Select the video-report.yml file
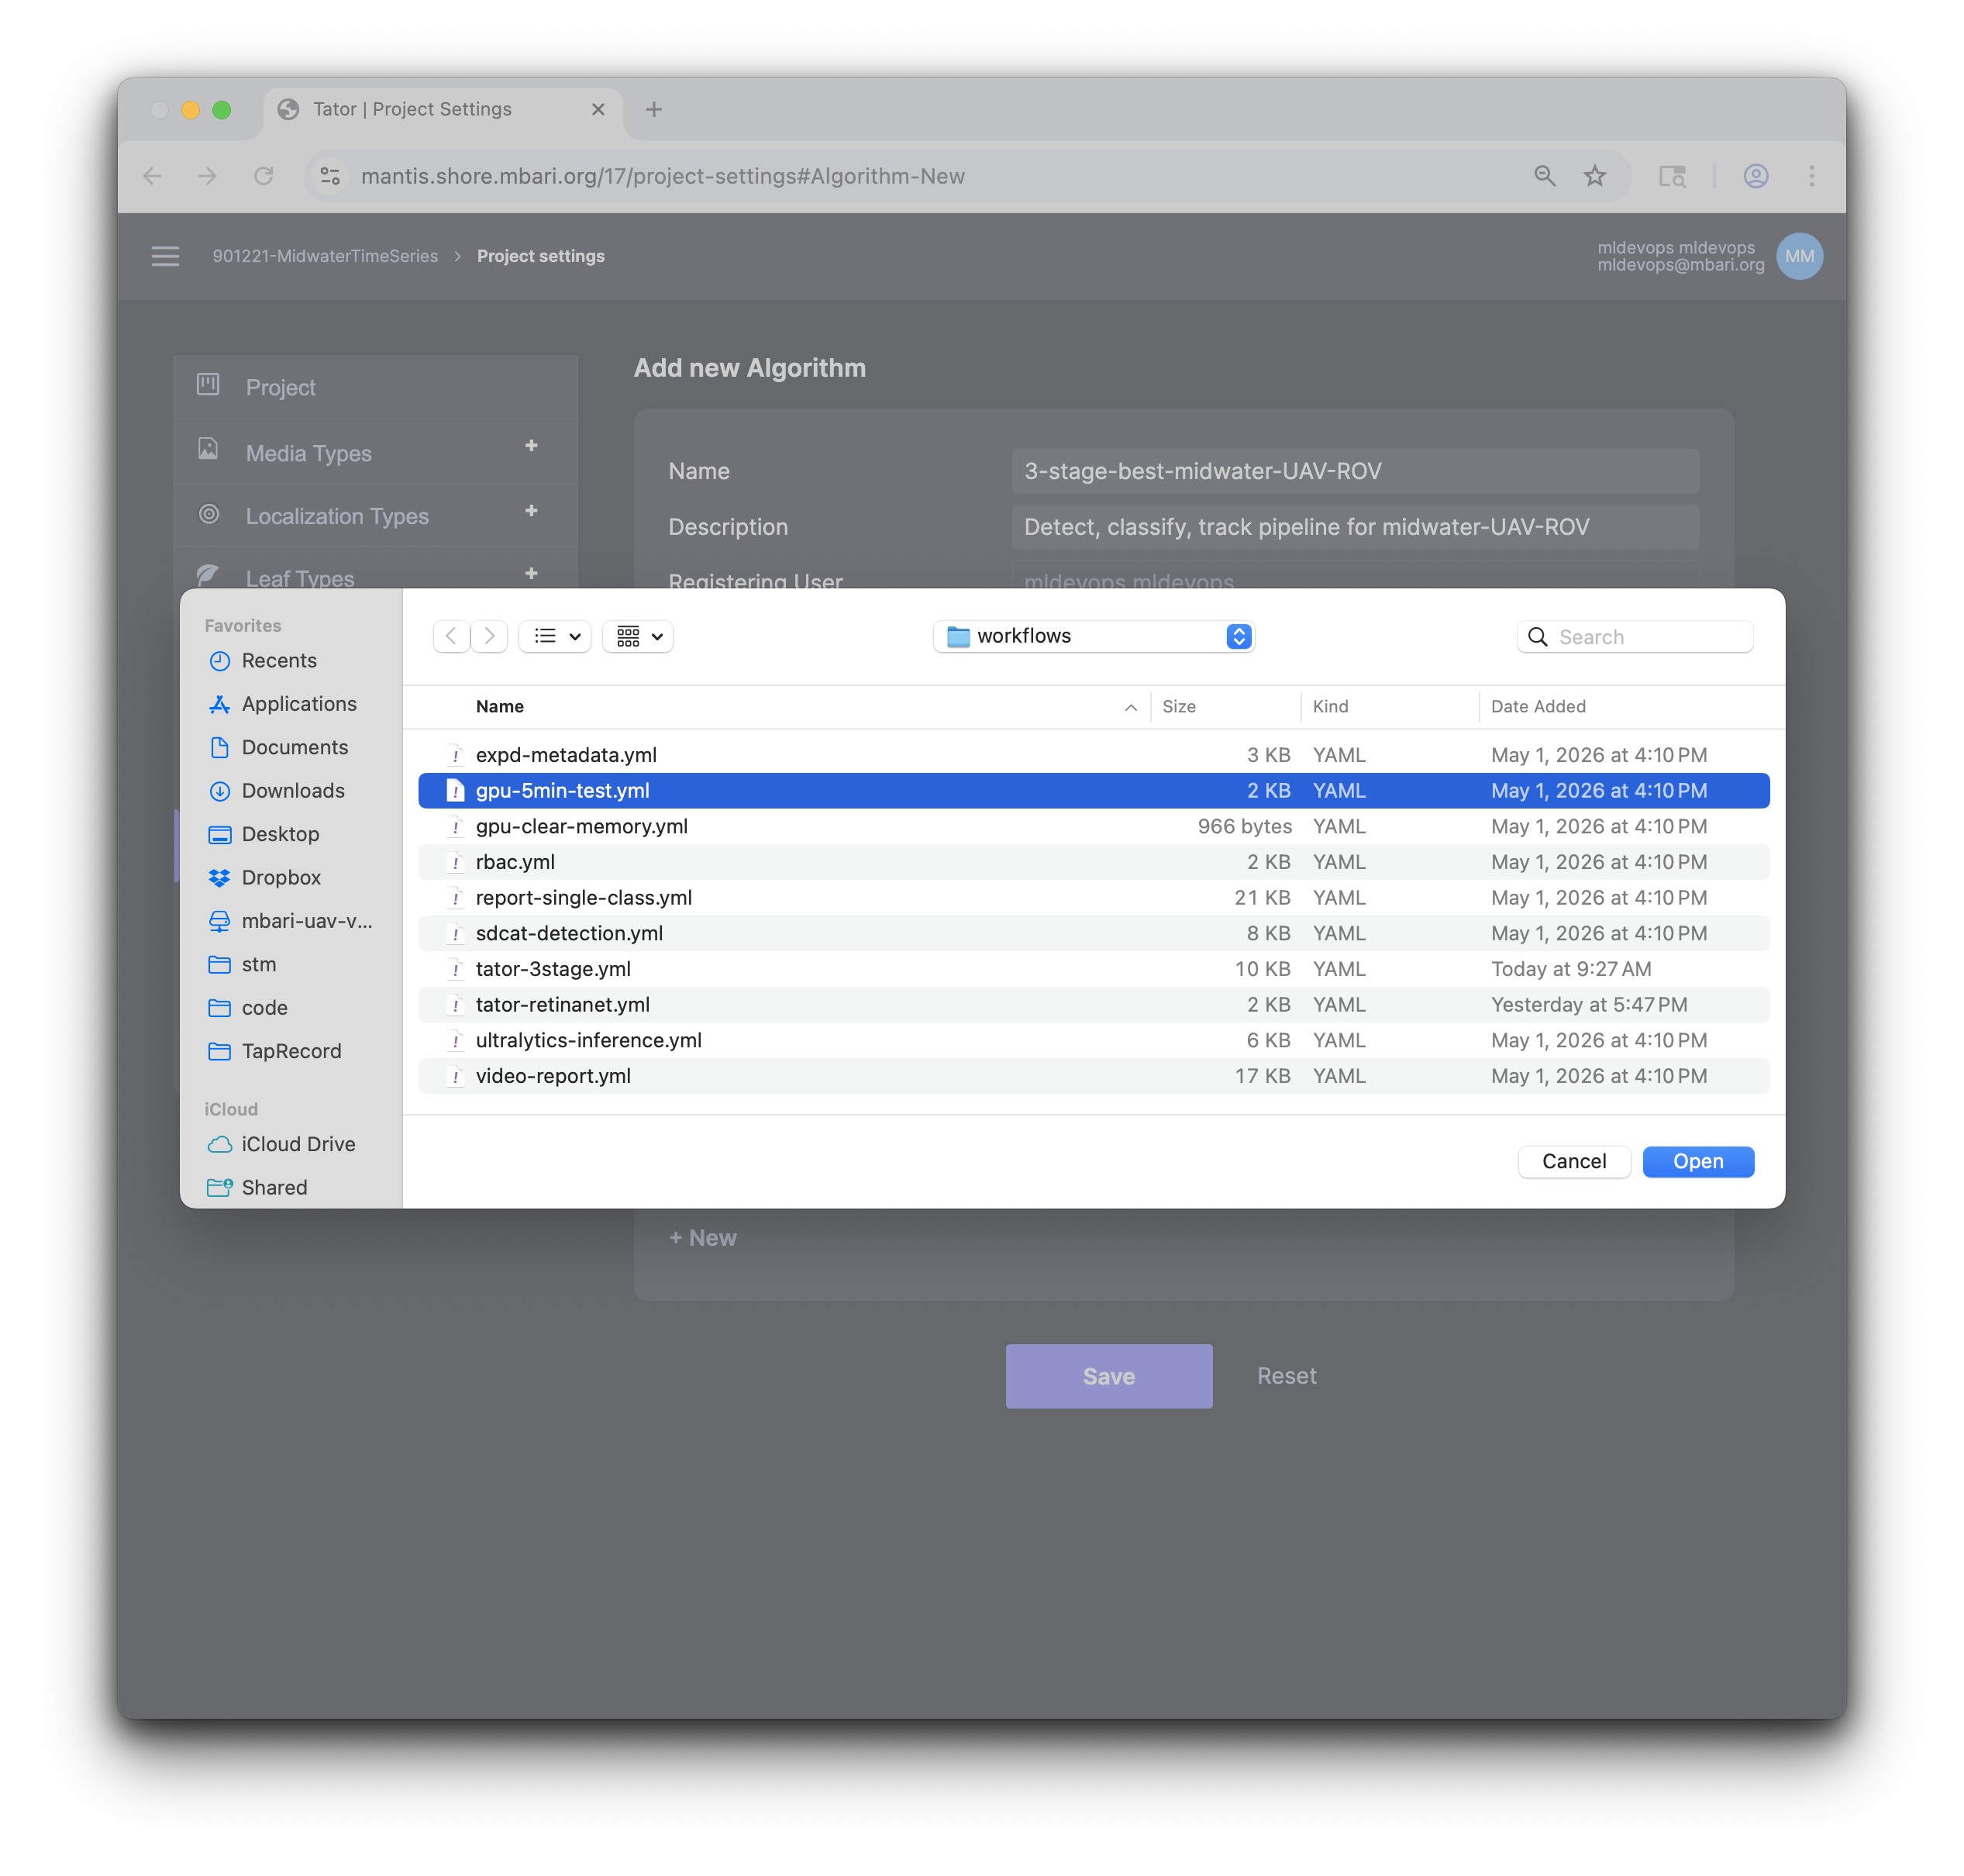Image resolution: width=1964 pixels, height=1876 pixels. tap(1093, 1076)
